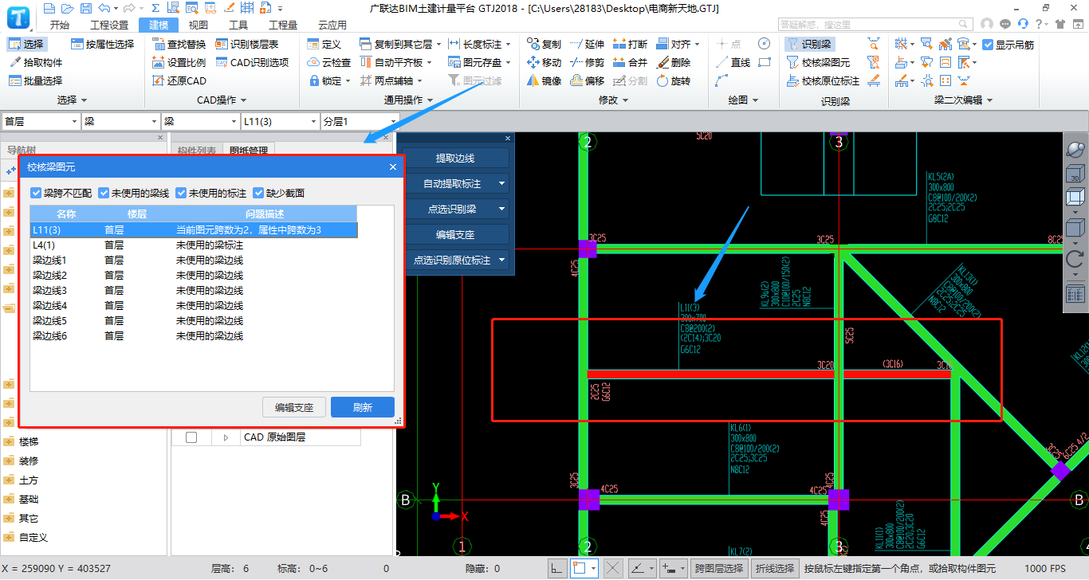This screenshot has width=1089, height=580.
Task: Toggle the 梁跨不匹配 checkbox
Action: (36, 193)
